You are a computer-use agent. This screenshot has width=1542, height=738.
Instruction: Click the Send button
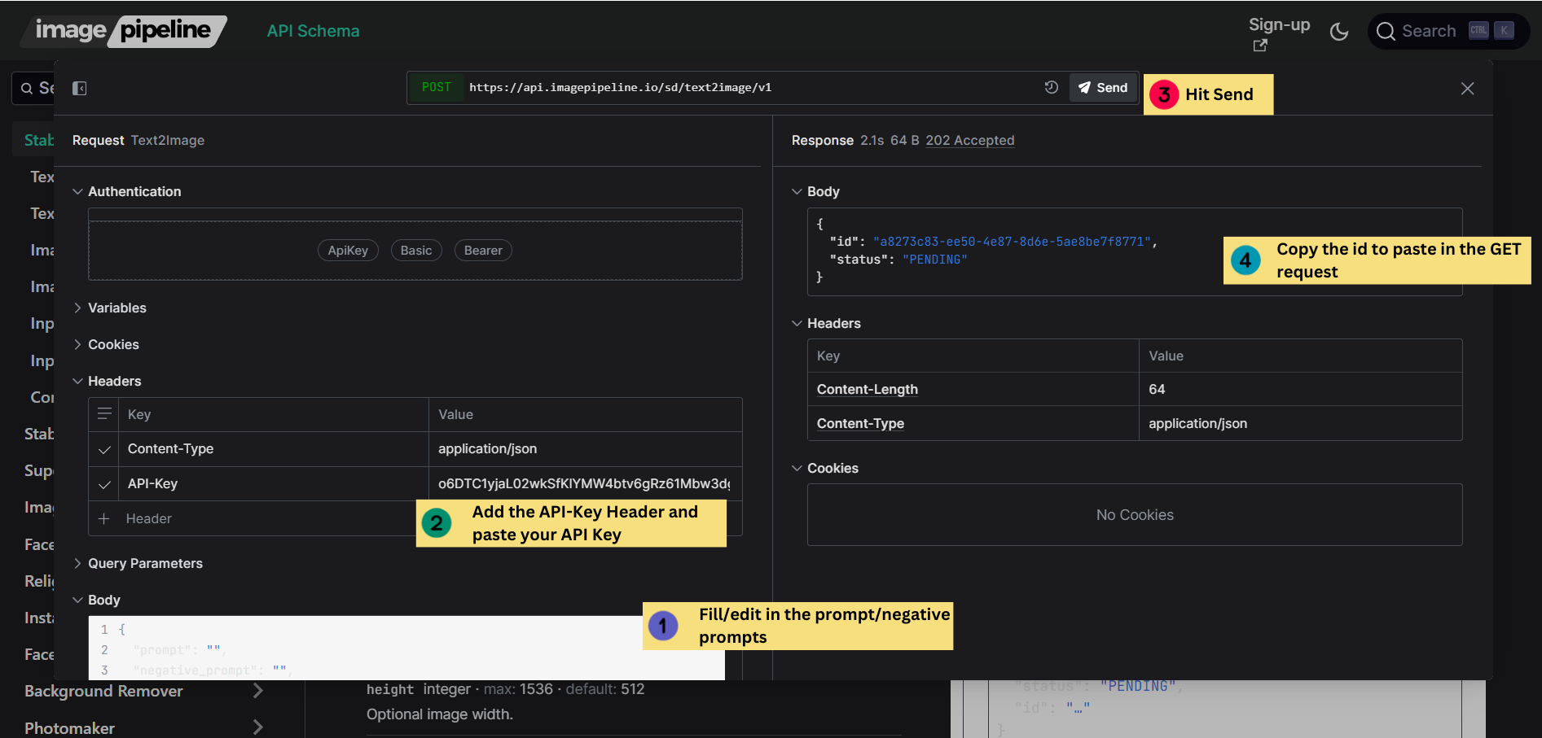pyautogui.click(x=1103, y=87)
